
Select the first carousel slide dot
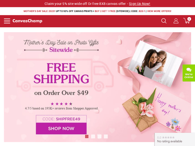pos(87,136)
